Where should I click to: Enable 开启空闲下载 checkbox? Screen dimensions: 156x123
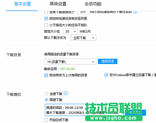tap(46, 120)
